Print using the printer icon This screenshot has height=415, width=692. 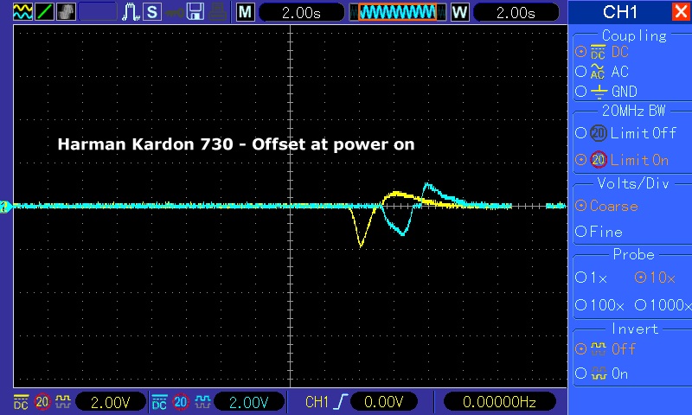[218, 12]
